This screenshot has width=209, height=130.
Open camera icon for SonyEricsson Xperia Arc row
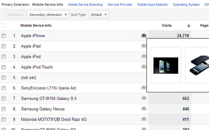[144, 88]
